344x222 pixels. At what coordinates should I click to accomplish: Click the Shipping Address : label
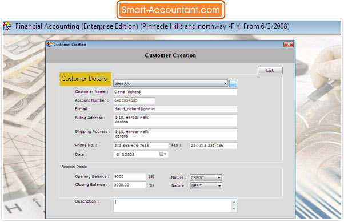click(93, 131)
